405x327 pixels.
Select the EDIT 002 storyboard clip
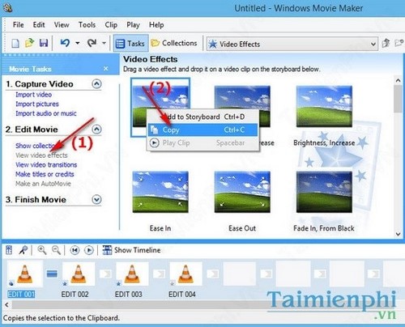(79, 274)
